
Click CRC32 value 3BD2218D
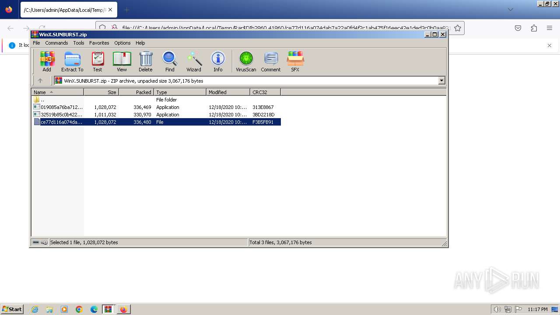click(263, 115)
